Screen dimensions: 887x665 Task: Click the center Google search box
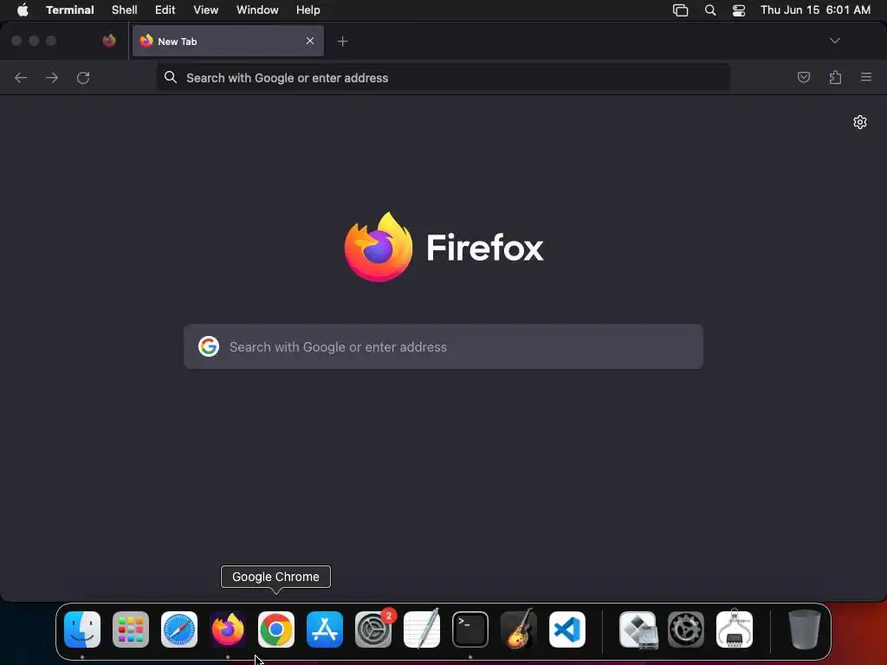[443, 346]
